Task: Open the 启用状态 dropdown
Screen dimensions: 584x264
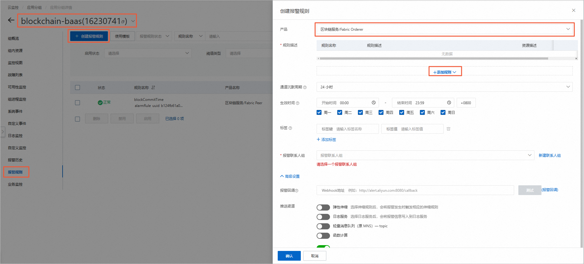Action: click(x=148, y=53)
